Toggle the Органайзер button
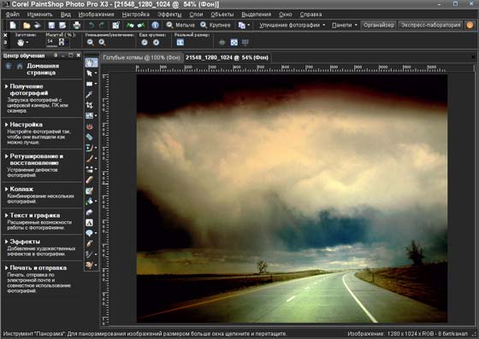The image size is (479, 339). [x=378, y=25]
